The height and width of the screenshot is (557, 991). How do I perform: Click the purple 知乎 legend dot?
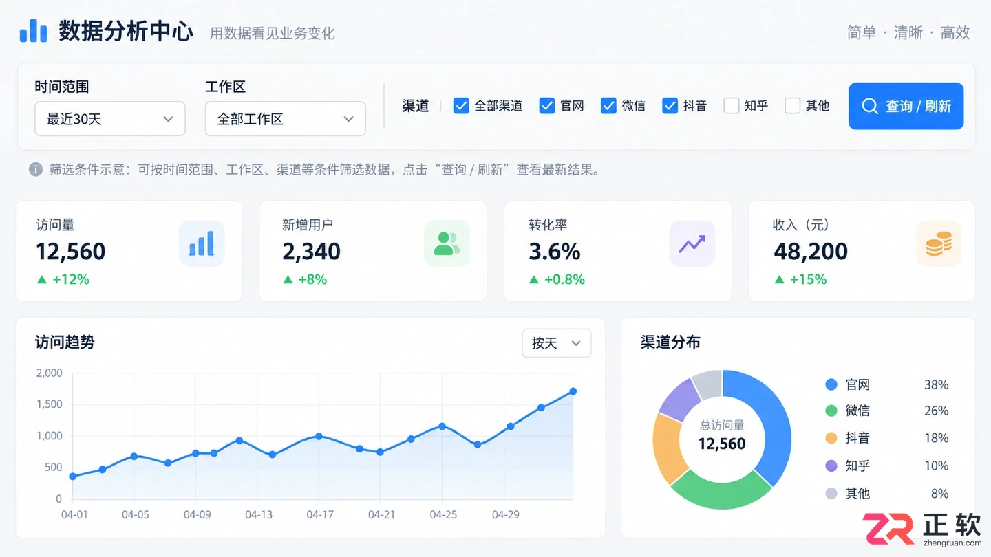tap(831, 466)
